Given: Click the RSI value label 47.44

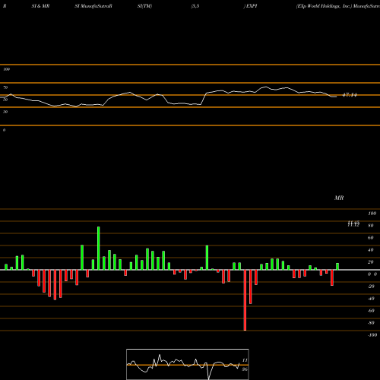Looking at the screenshot, I should [350, 95].
